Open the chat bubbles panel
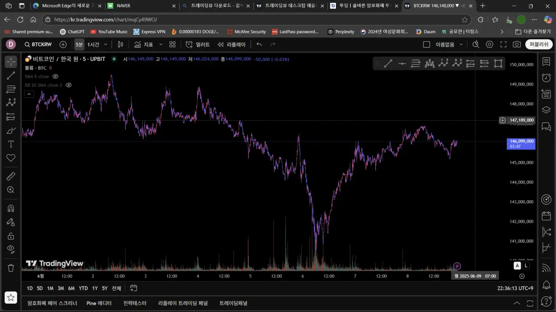556x312 pixels. pos(546,126)
